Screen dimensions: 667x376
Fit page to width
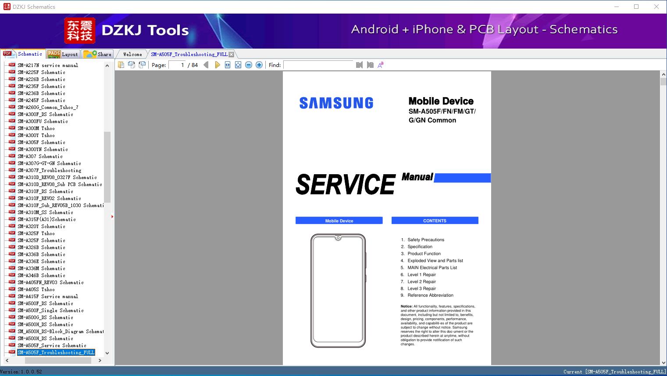tap(228, 65)
